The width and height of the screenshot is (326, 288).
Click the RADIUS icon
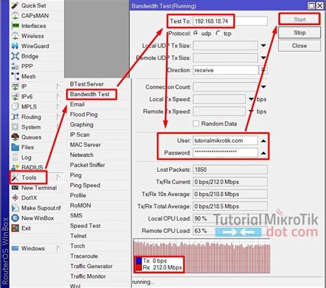pos(15,168)
